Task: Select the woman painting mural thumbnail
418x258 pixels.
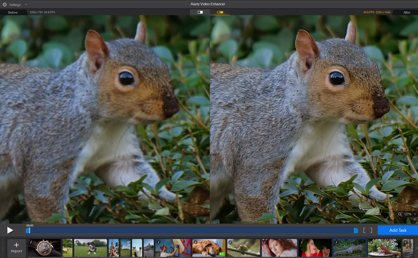Action: 173,248
